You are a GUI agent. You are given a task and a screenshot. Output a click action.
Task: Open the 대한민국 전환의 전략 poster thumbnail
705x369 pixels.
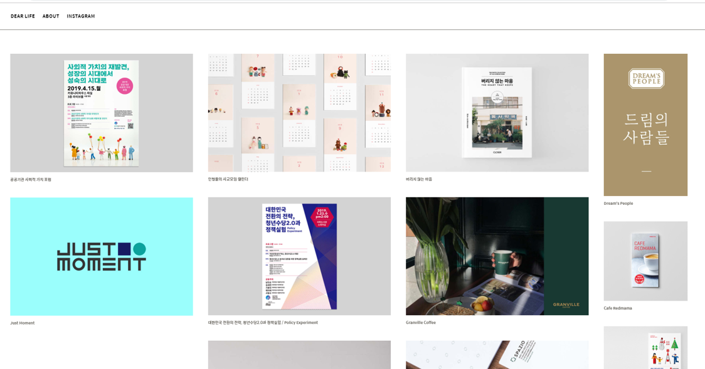point(299,256)
